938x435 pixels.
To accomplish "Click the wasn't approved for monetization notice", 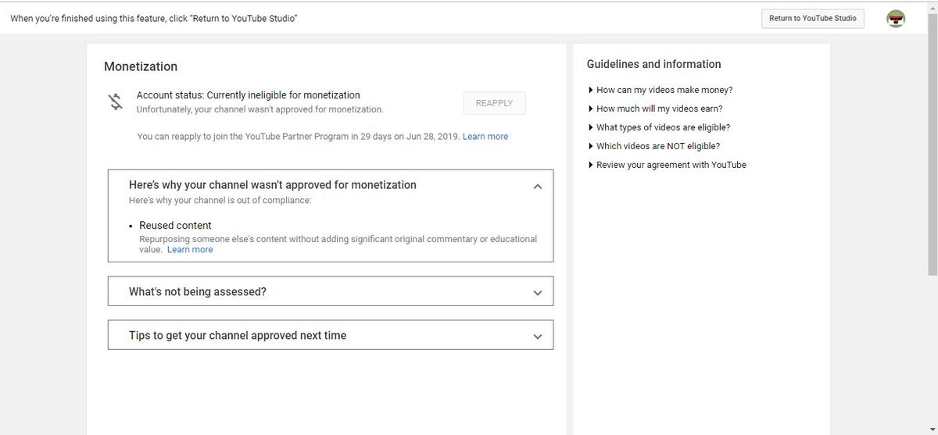I will (260, 109).
